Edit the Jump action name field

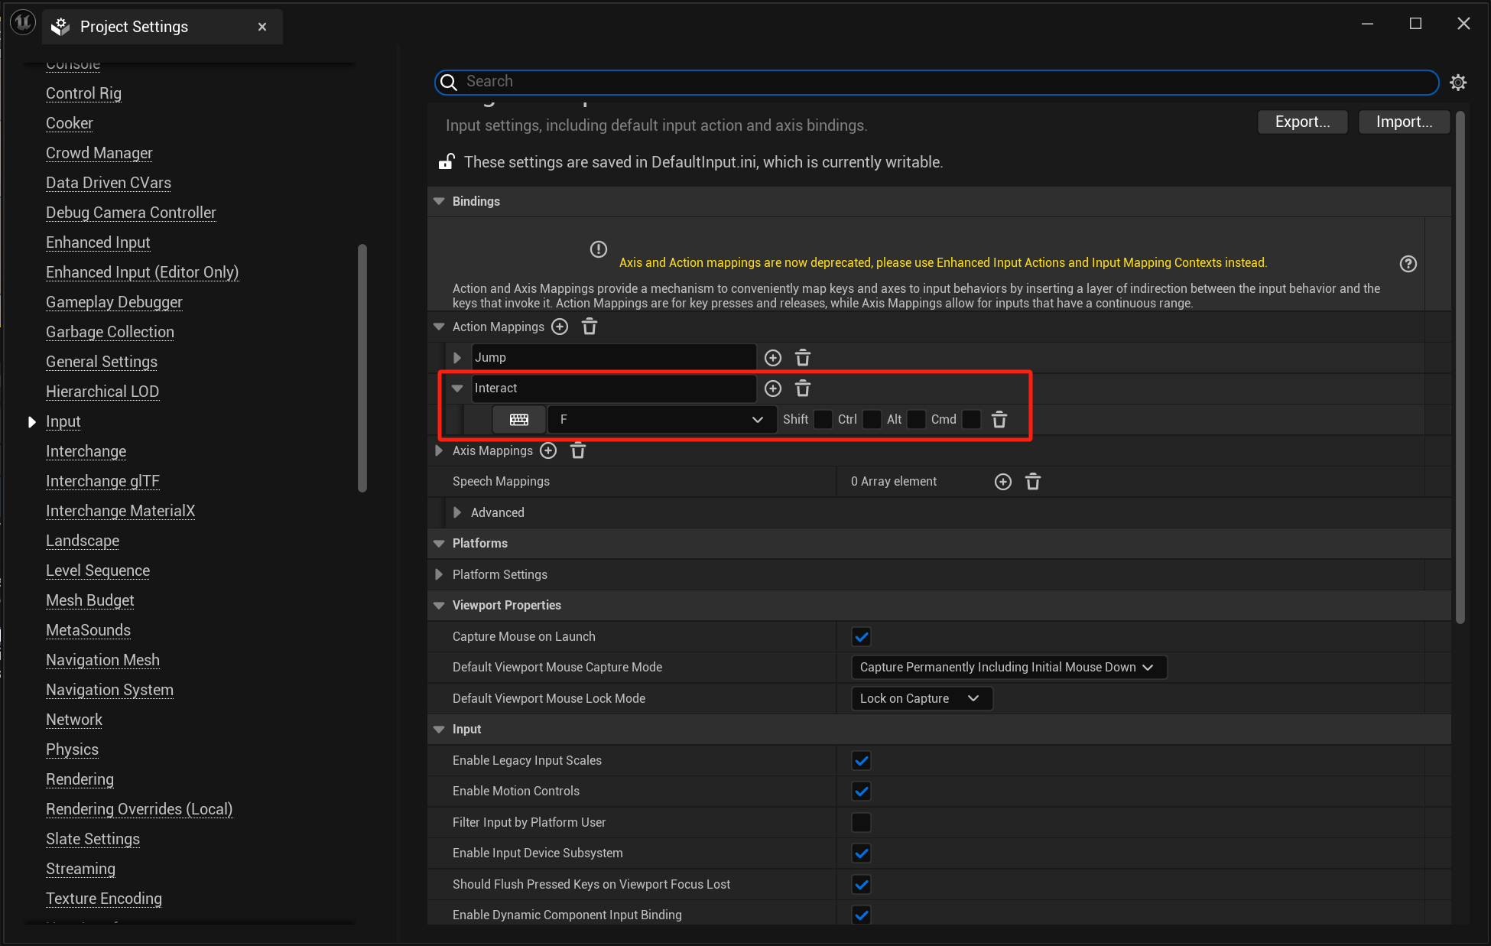click(x=614, y=358)
